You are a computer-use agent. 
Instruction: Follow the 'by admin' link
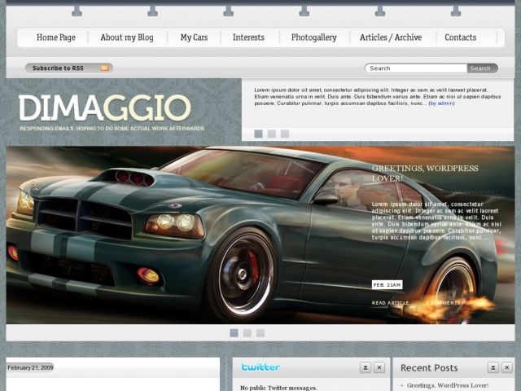coord(441,103)
